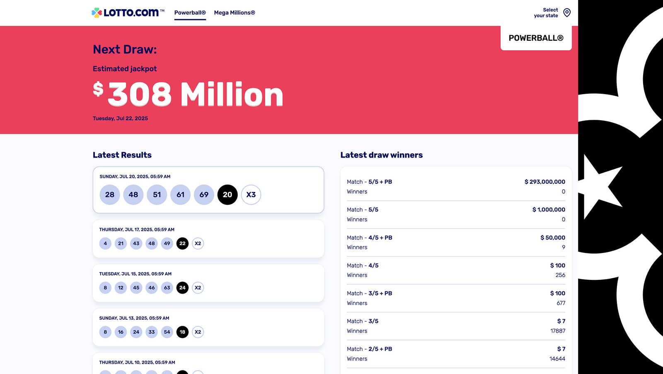This screenshot has width=663, height=374.
Task: Select the black Powerball 22 on Jul 17
Action: 182,243
